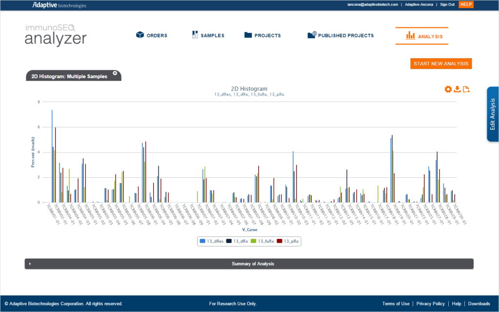Click the Projects folder icon
This screenshot has width=499, height=312.
248,35
